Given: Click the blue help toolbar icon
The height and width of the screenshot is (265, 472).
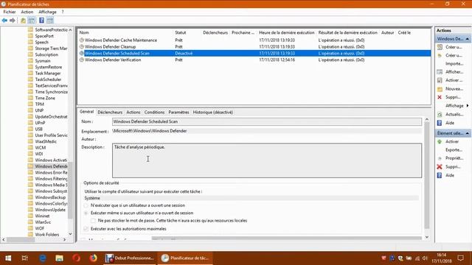Looking at the screenshot, I should pos(41,21).
